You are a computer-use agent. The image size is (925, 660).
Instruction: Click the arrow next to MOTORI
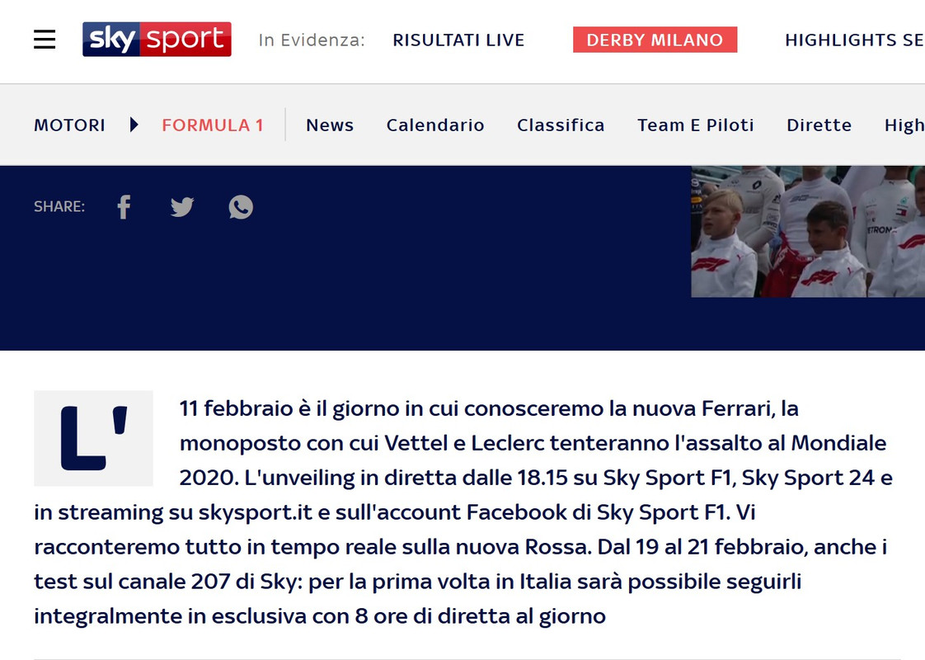(x=134, y=125)
